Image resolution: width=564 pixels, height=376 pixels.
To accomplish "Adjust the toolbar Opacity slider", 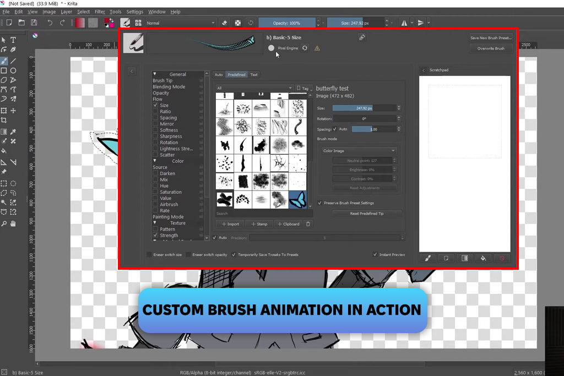I will click(x=286, y=23).
